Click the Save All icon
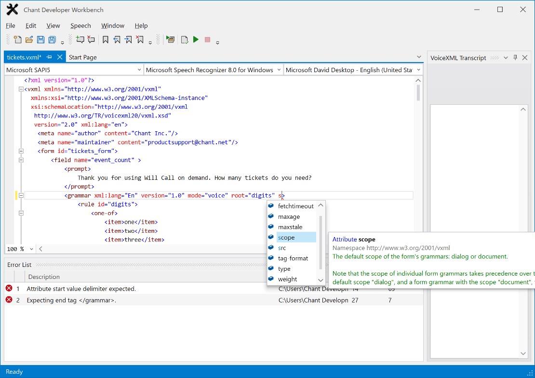The width and height of the screenshot is (535, 378). click(52, 39)
